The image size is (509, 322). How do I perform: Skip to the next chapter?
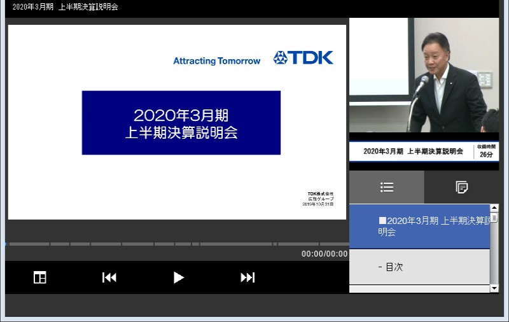(248, 277)
